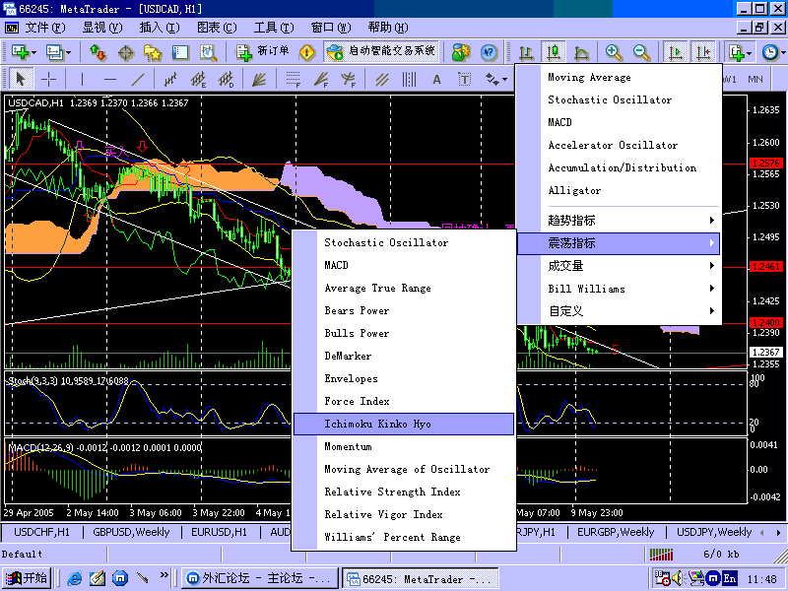Draw a vertical line with the line tool
The height and width of the screenshot is (591, 788).
pyautogui.click(x=82, y=79)
